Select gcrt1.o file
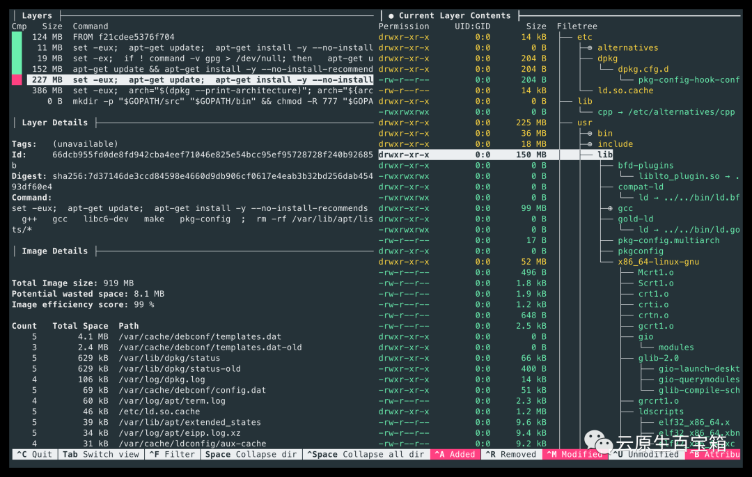 tap(656, 326)
